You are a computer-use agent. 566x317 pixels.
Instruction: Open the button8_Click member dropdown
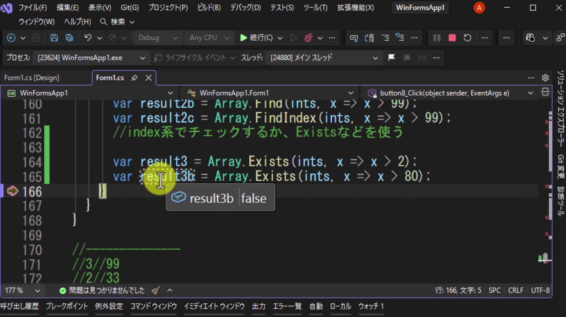pyautogui.click(x=449, y=93)
